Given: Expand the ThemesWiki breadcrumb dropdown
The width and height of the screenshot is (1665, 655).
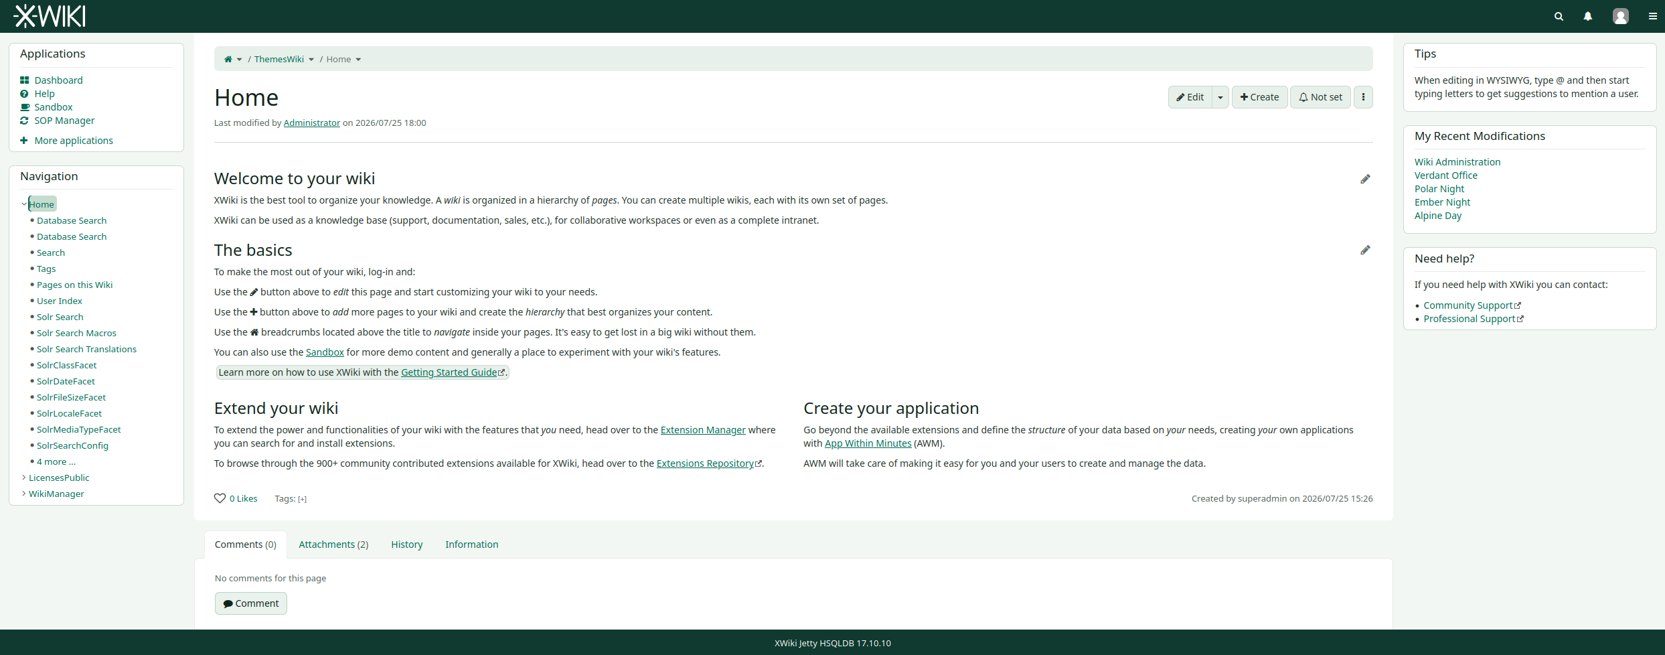Looking at the screenshot, I should click(x=311, y=60).
